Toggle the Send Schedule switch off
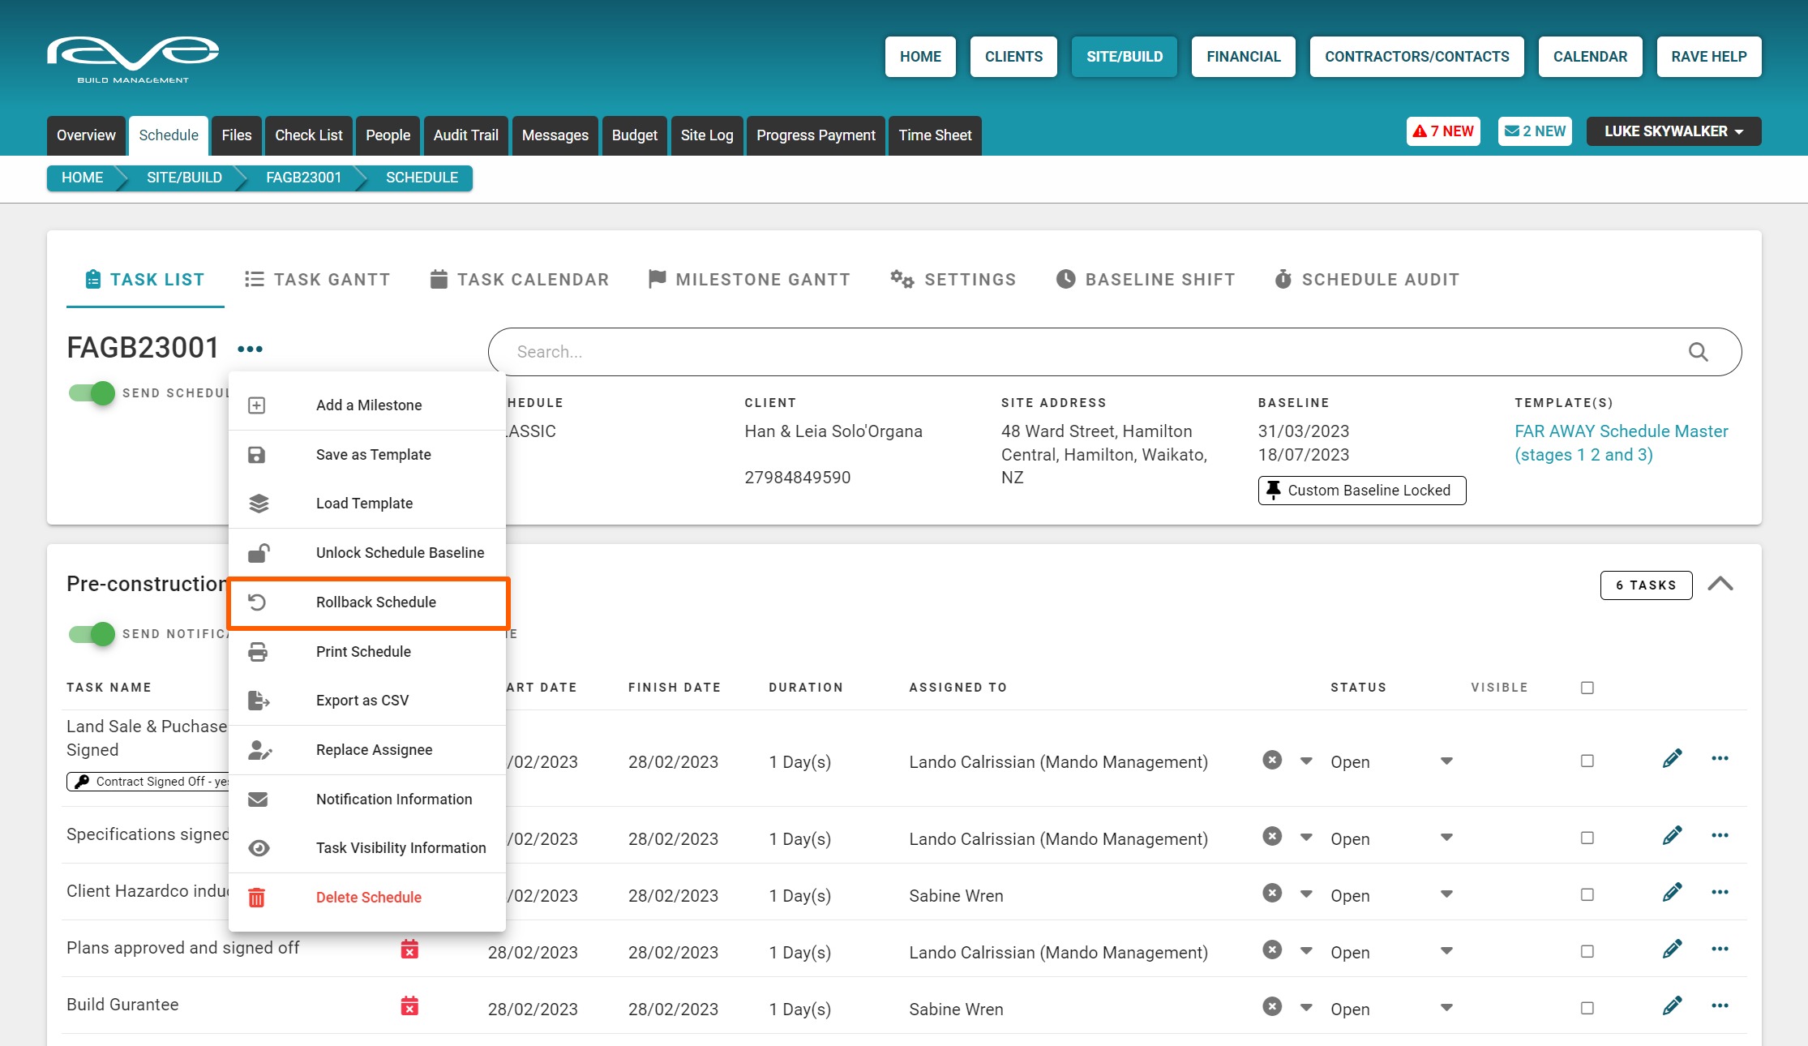This screenshot has width=1808, height=1046. 92,393
